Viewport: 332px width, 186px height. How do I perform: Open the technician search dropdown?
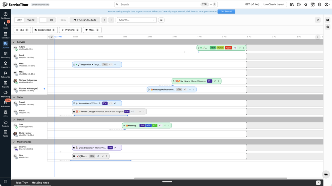click(136, 20)
